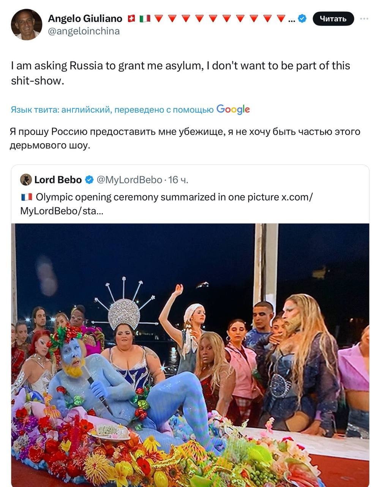Open the Angelo Giuliano display name
The width and height of the screenshot is (387, 487).
coord(85,18)
